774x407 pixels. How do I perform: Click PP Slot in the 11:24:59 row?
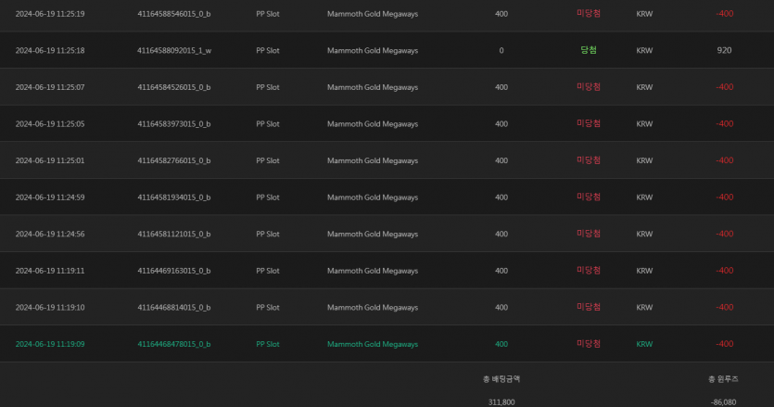pyautogui.click(x=268, y=197)
